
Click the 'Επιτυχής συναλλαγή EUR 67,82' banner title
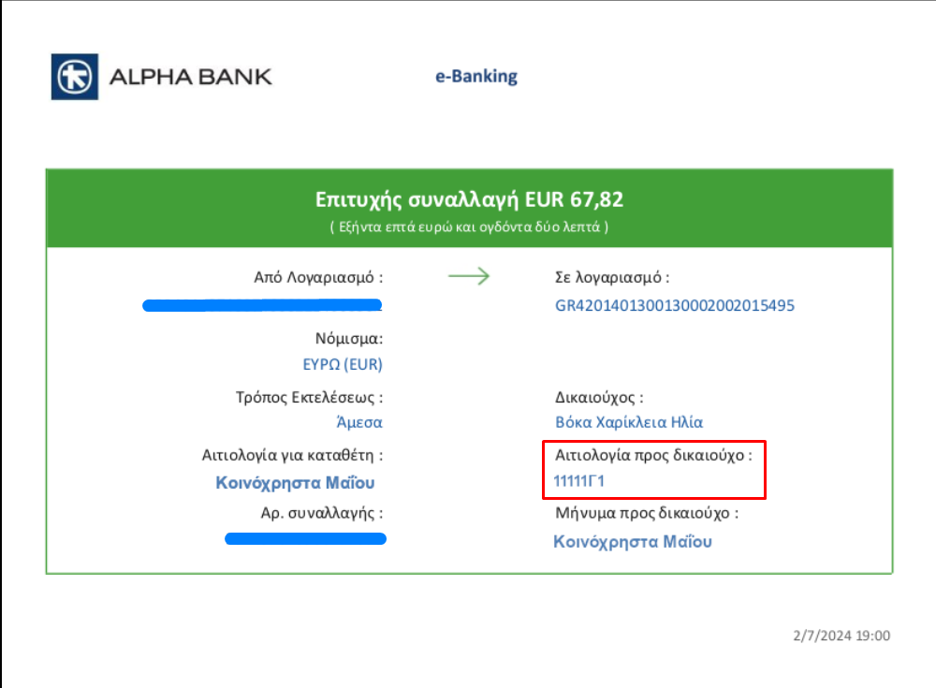469,199
